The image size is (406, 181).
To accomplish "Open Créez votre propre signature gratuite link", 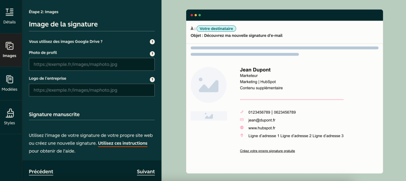I will 268,151.
